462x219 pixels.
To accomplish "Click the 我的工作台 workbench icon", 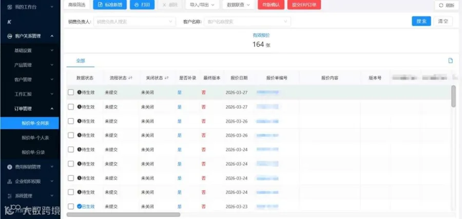I will point(10,7).
